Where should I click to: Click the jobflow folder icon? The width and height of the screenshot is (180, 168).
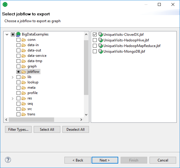point(24,72)
